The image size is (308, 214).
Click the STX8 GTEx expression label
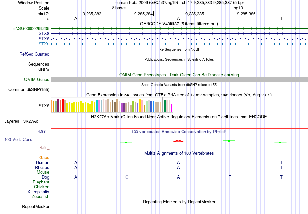pos(44,106)
